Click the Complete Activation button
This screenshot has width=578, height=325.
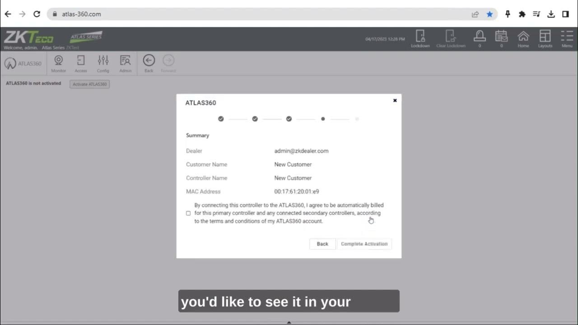[x=364, y=244]
